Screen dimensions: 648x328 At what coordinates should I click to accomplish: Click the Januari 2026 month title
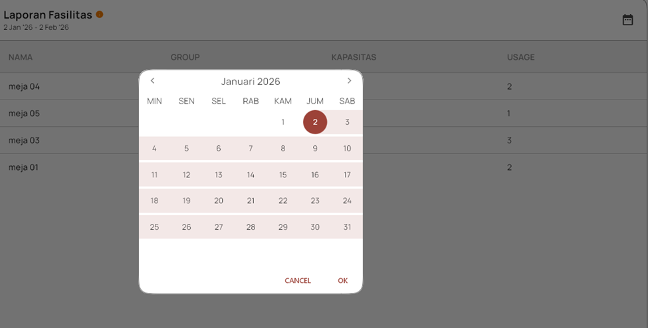[251, 82]
